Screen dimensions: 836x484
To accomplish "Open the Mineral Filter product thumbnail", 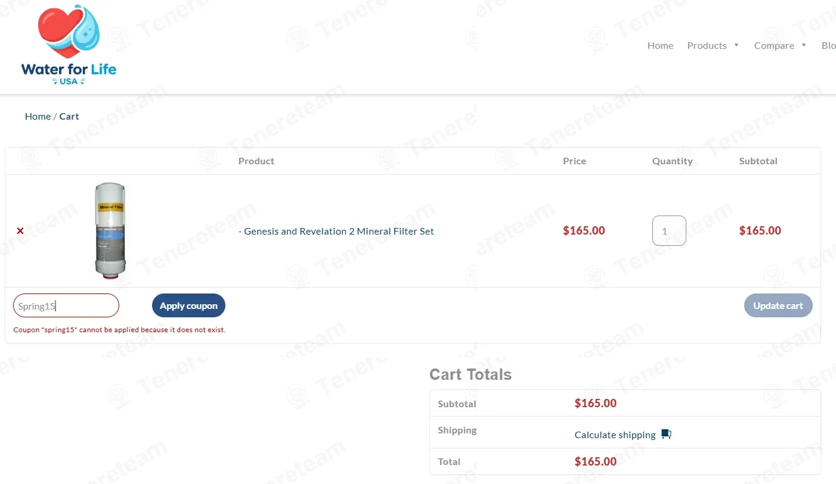I will coord(111,230).
